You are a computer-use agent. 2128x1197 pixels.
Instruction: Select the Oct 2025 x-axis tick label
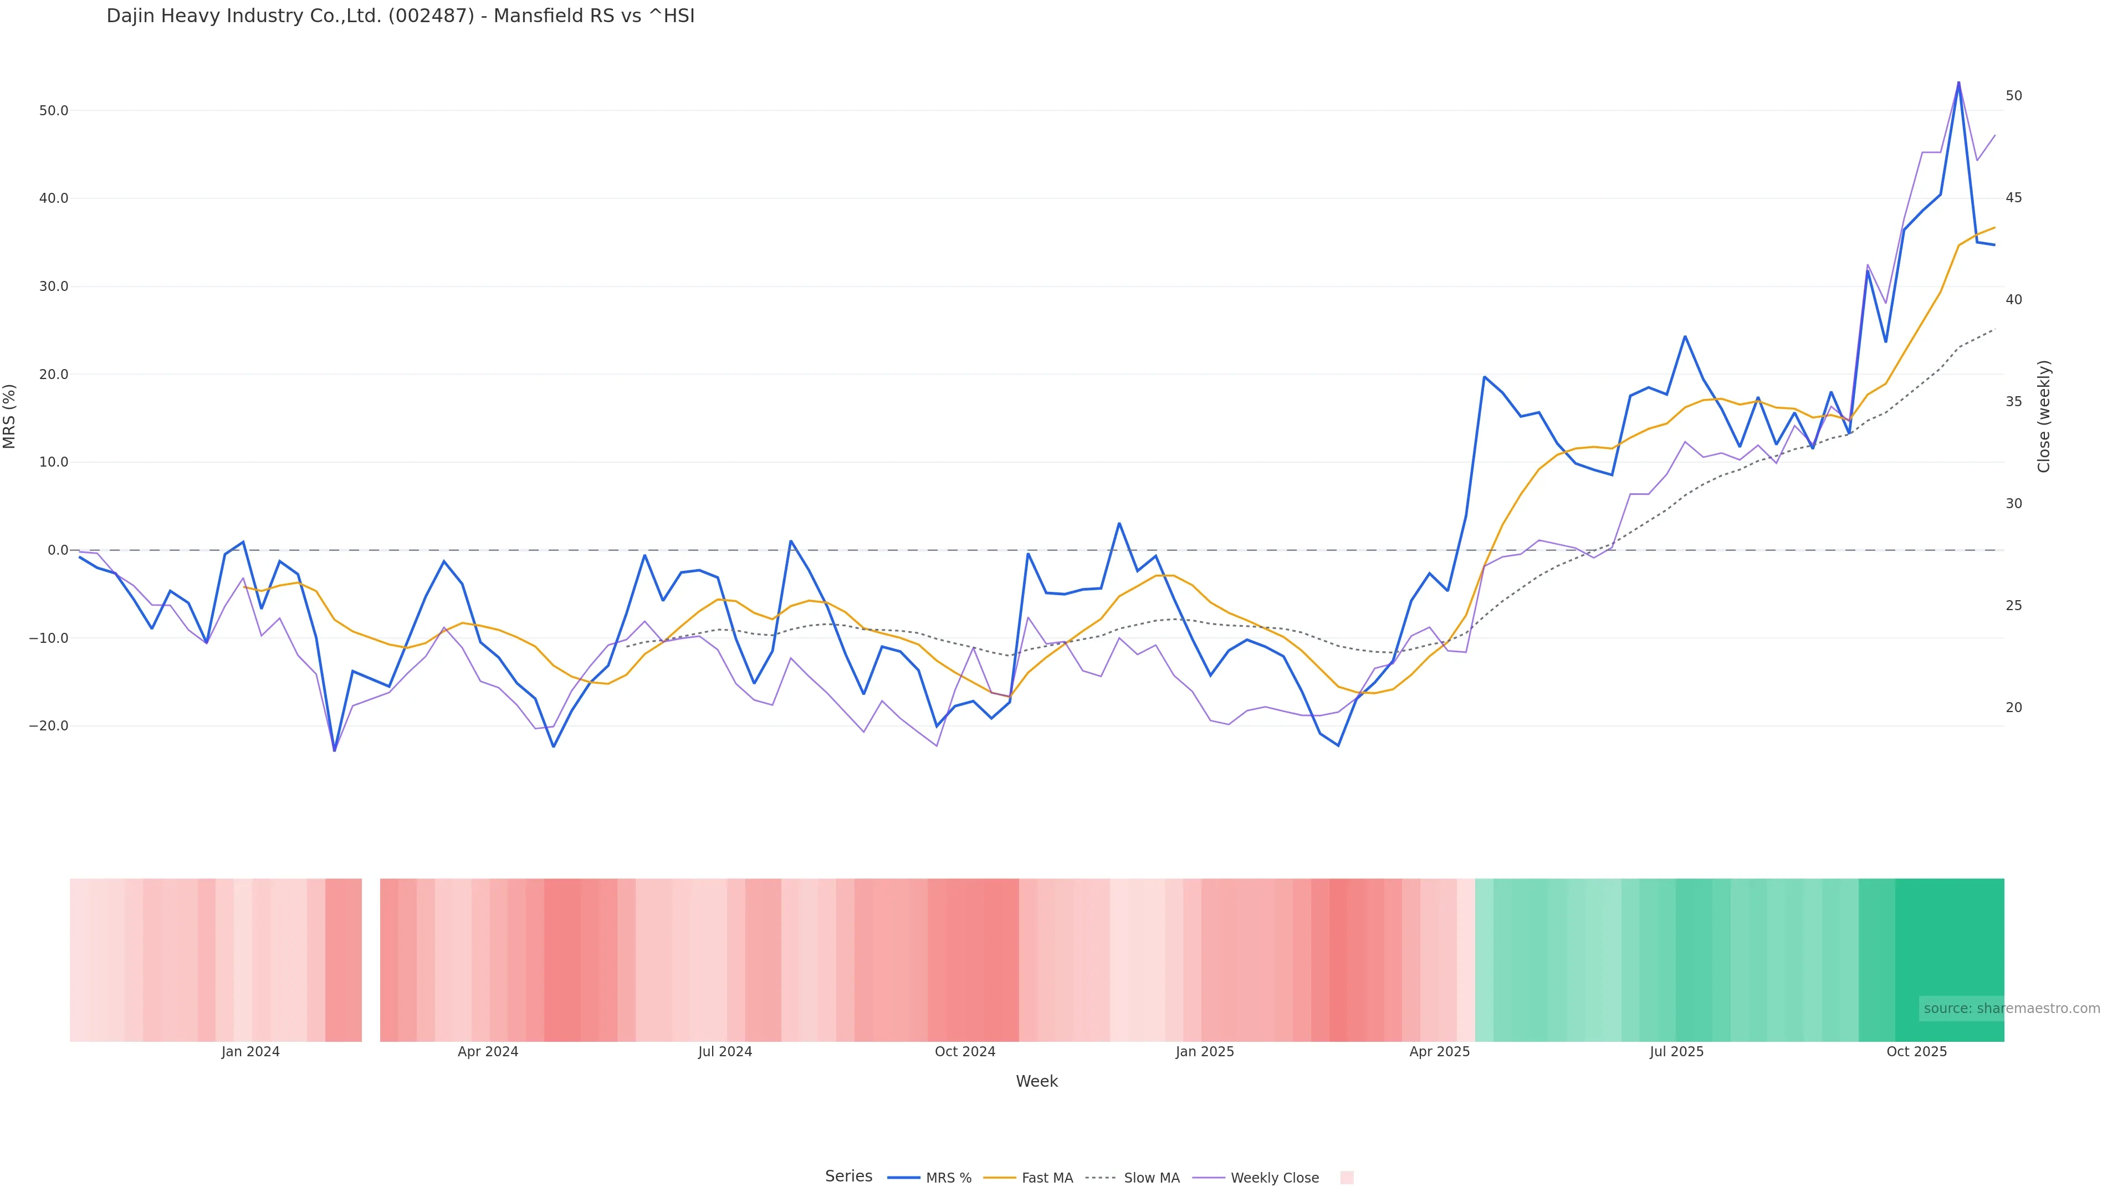click(1916, 1052)
